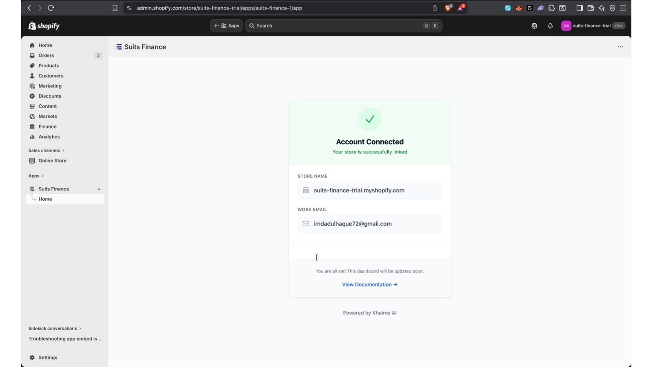Open site settings icon in address bar
This screenshot has height=367, width=653.
click(x=129, y=8)
